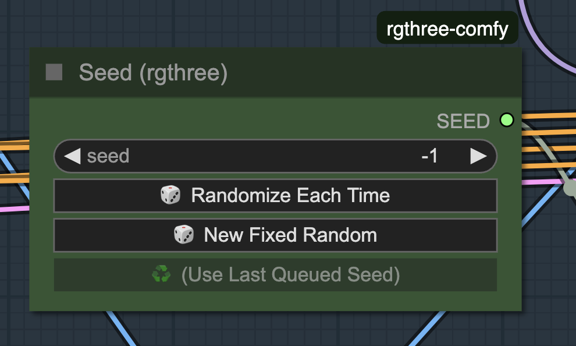
Task: Click the green SEED output connector dot
Action: click(x=507, y=121)
